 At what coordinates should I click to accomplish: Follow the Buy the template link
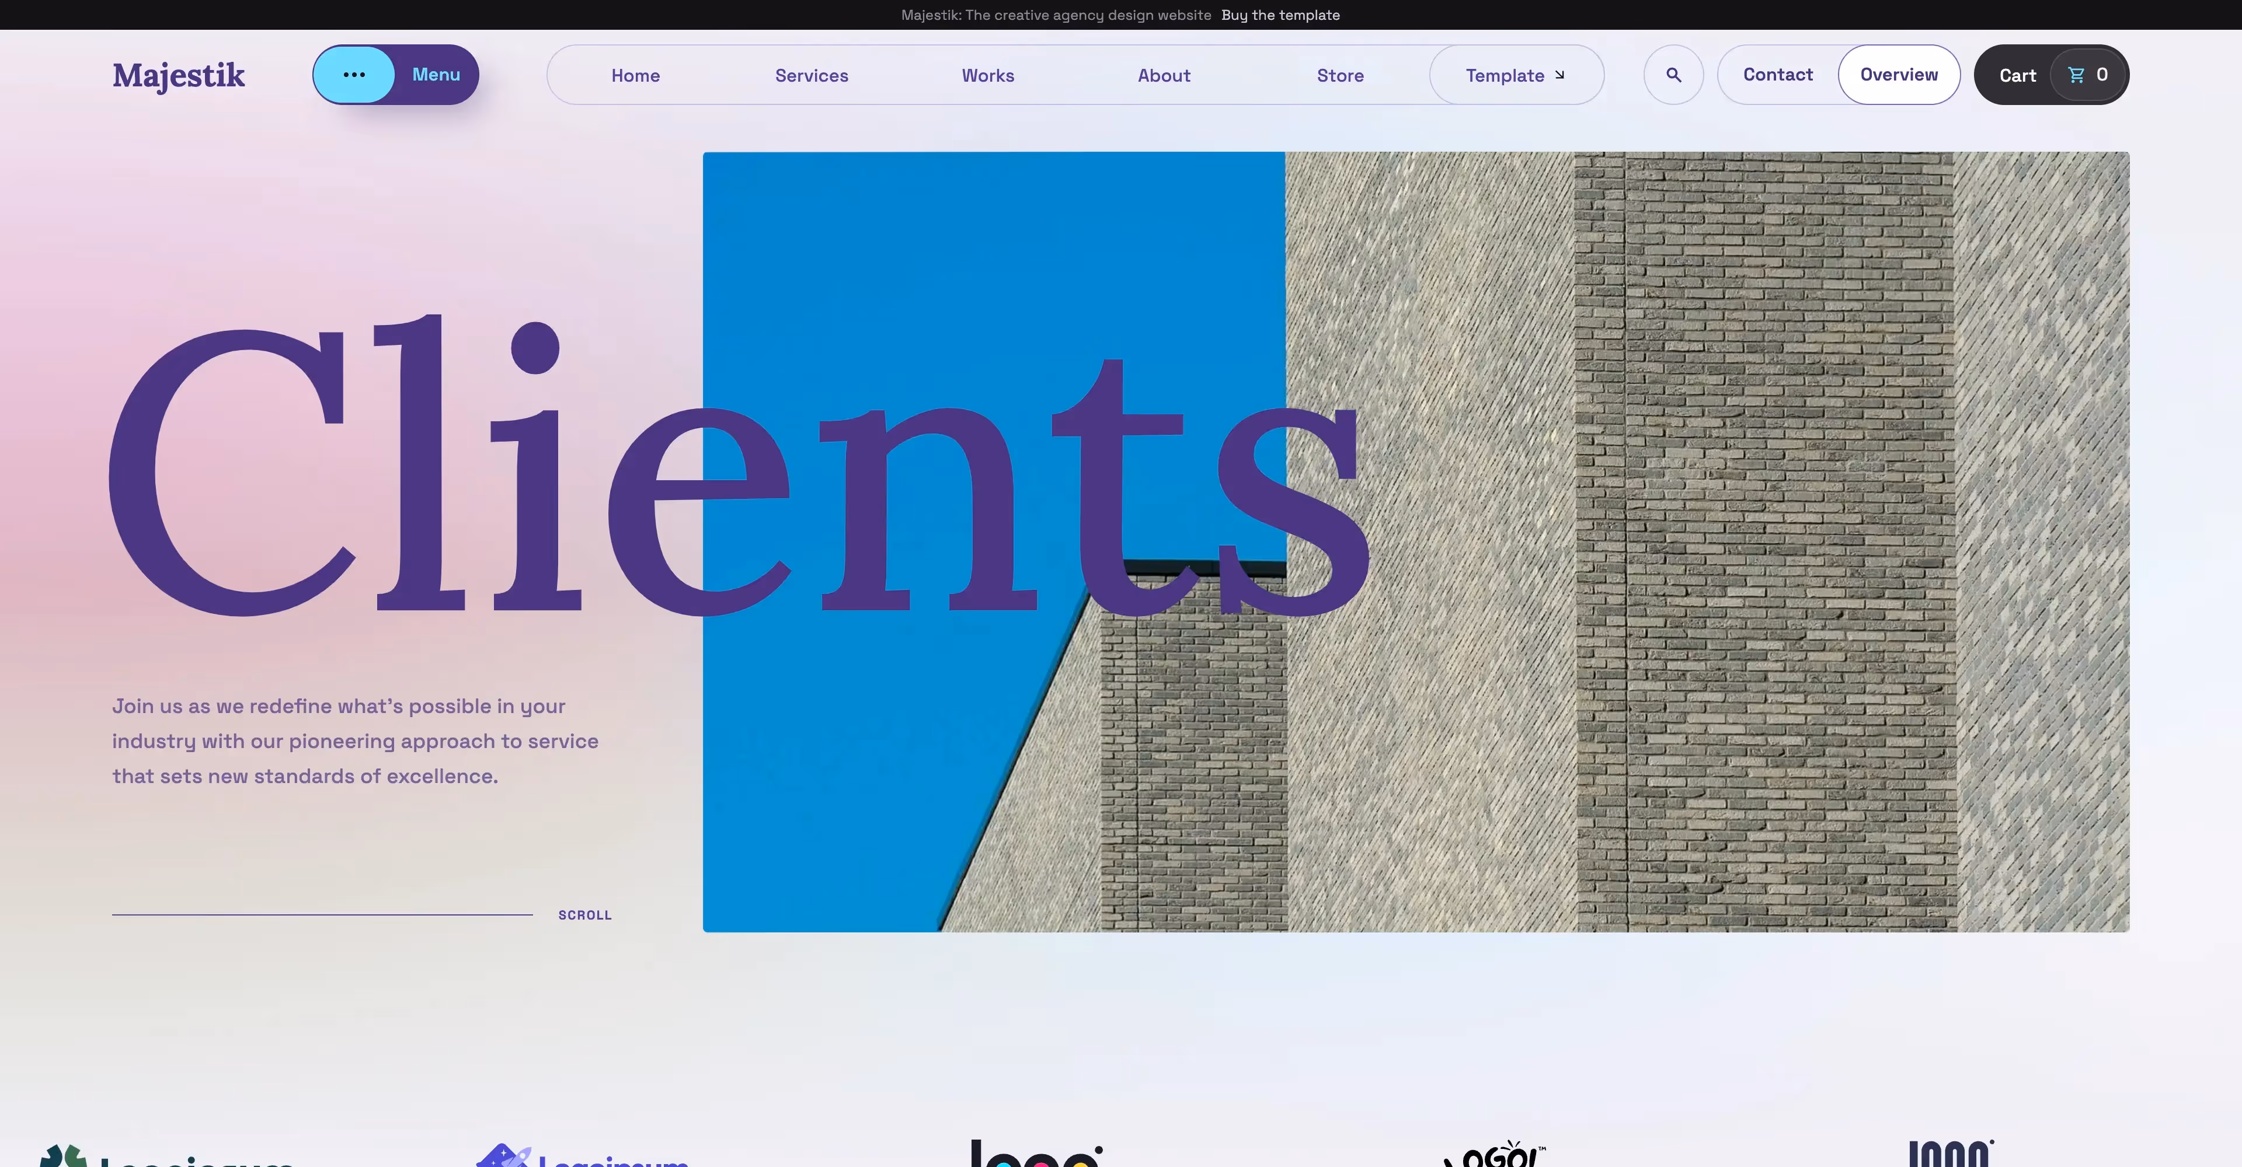tap(1280, 15)
